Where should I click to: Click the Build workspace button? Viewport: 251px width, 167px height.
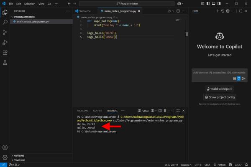click(x=220, y=89)
